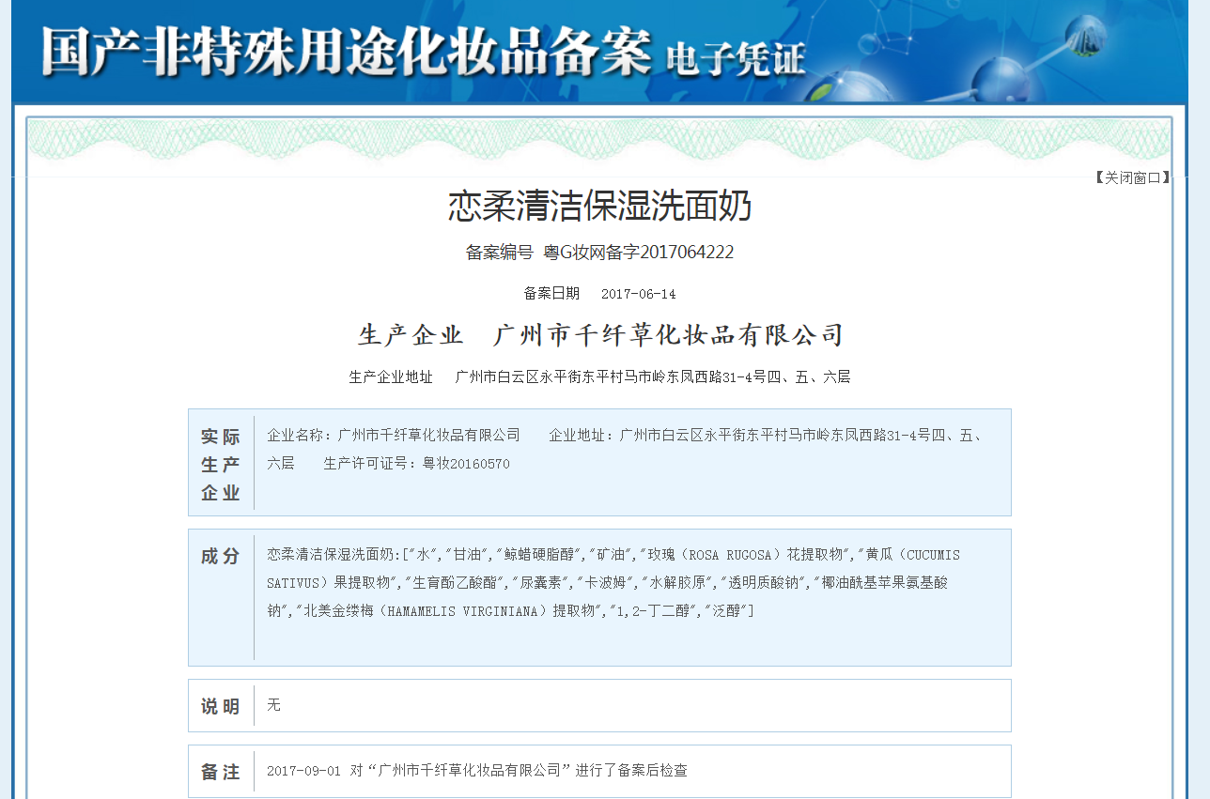The height and width of the screenshot is (799, 1210).
Task: Click the 【关闭窗口】 close window link
Action: [1133, 177]
